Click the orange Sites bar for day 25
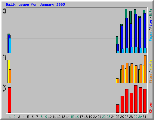The image size is (154, 120). coord(118,81)
